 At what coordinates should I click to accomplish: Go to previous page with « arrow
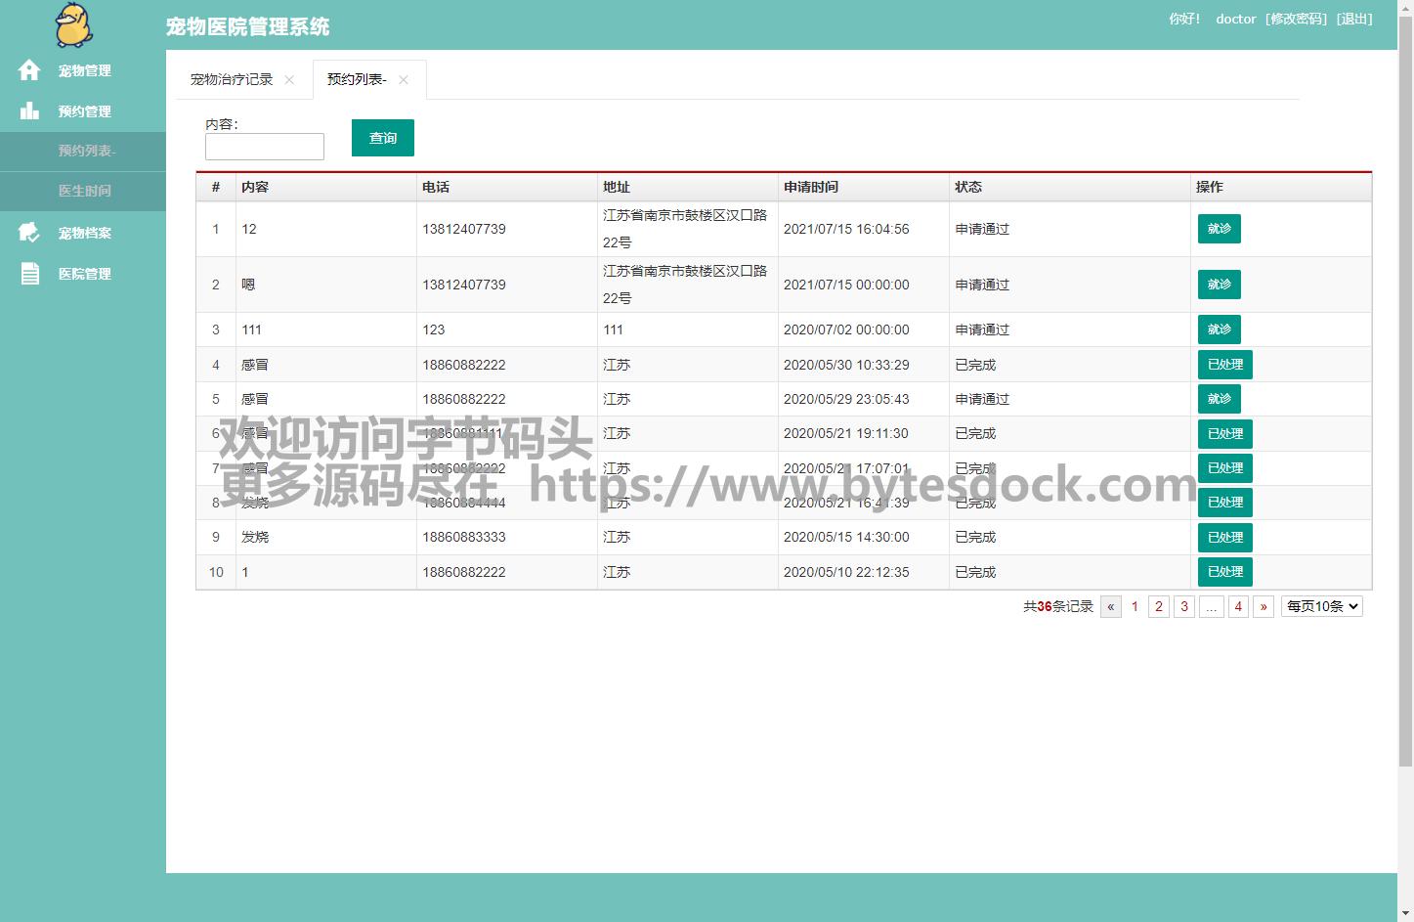click(x=1110, y=607)
